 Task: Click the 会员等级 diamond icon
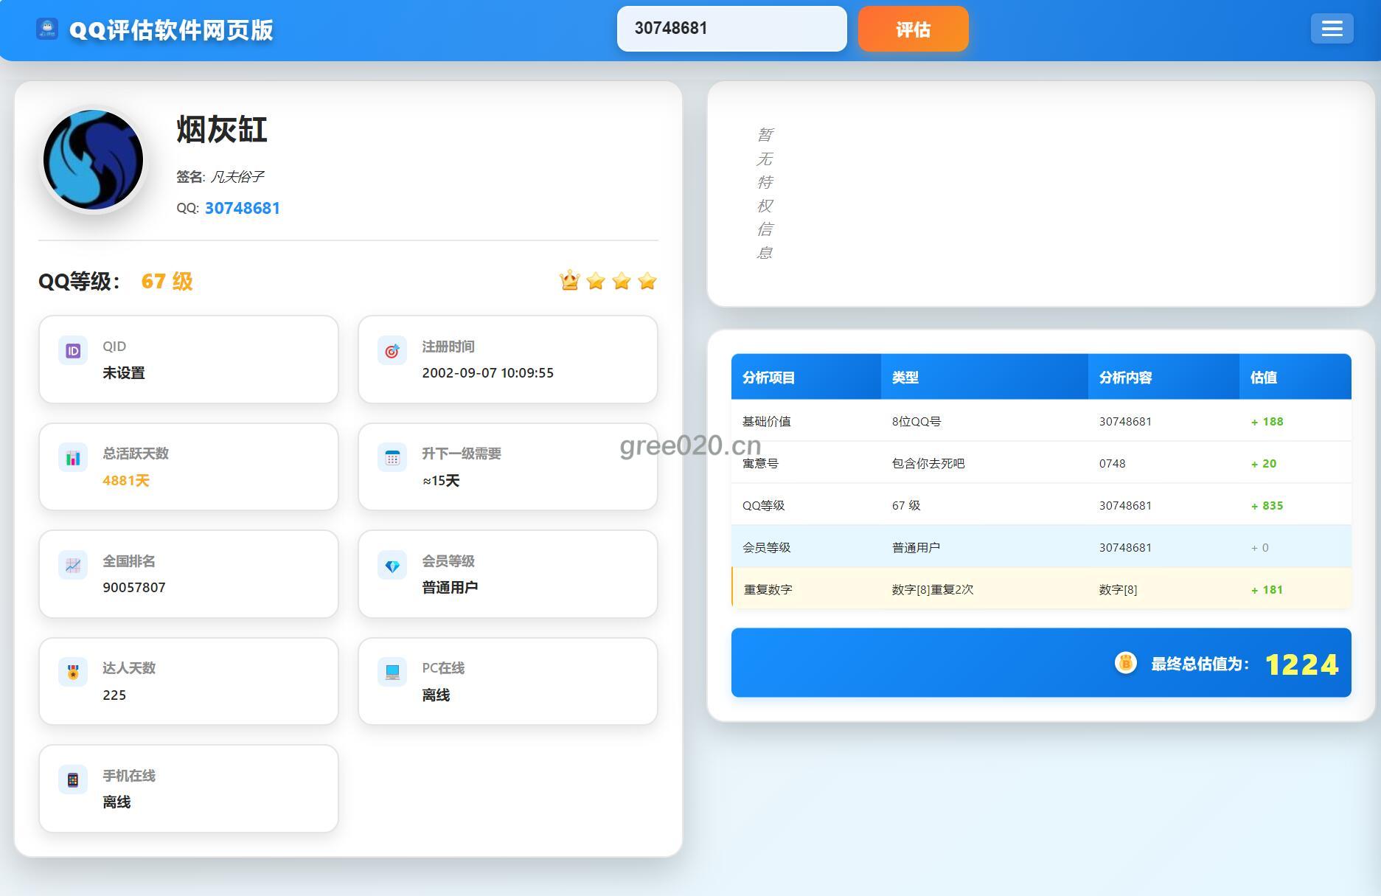click(x=392, y=566)
